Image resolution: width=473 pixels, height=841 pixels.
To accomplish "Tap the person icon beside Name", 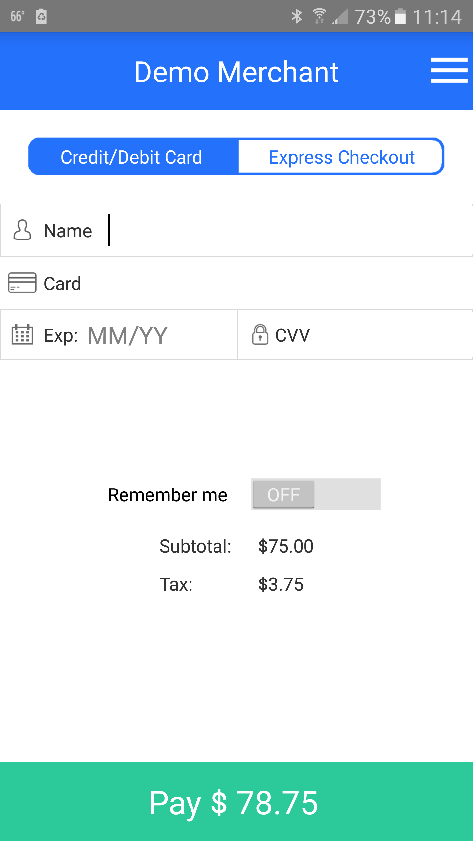I will (22, 230).
